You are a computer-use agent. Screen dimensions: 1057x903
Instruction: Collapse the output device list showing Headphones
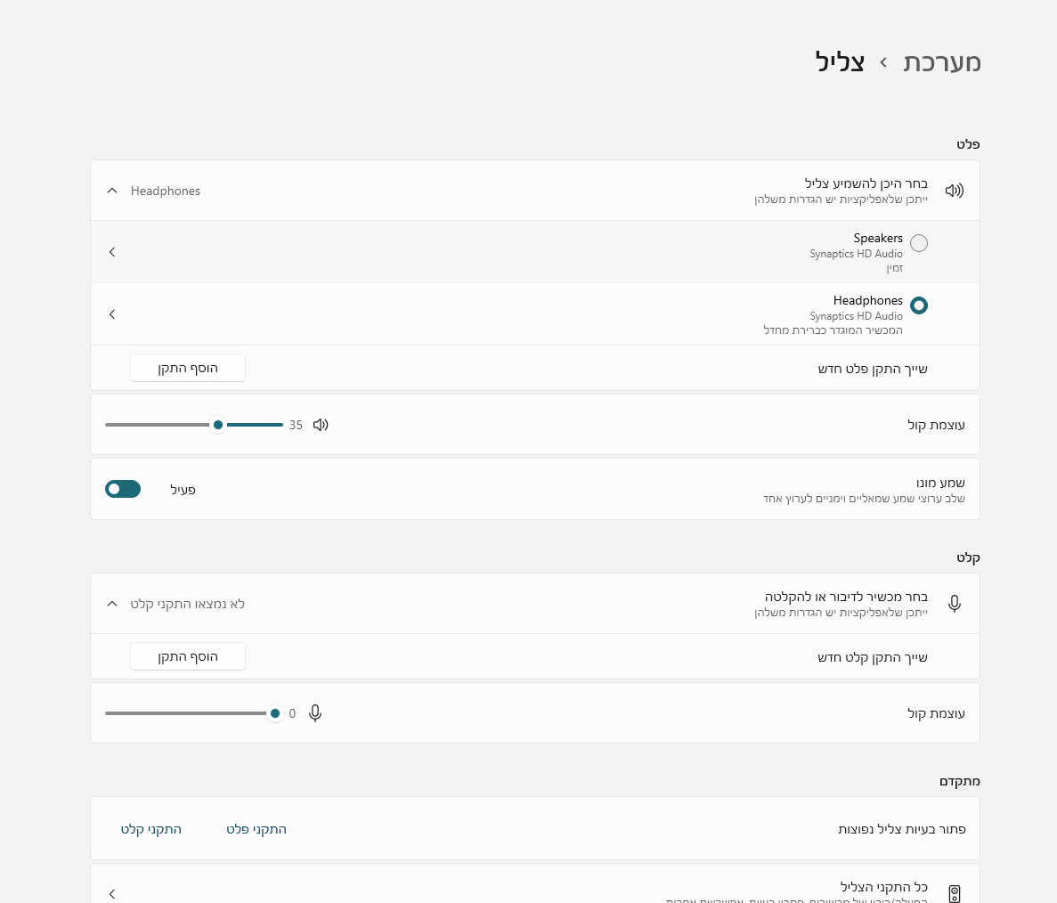[x=112, y=191]
